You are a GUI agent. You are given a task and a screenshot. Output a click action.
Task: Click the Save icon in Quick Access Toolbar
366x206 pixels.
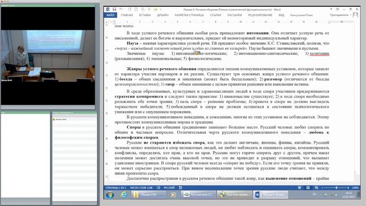[x=114, y=9]
